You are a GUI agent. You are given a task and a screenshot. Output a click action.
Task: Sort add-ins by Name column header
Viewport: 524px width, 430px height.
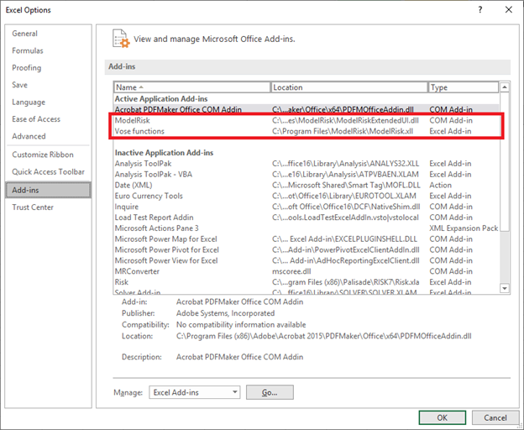191,87
